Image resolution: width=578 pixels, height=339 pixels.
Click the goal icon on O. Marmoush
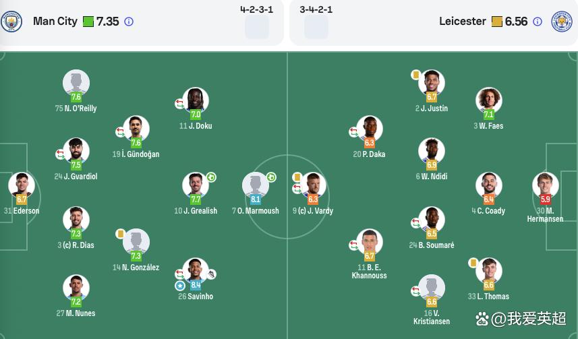[x=271, y=177]
